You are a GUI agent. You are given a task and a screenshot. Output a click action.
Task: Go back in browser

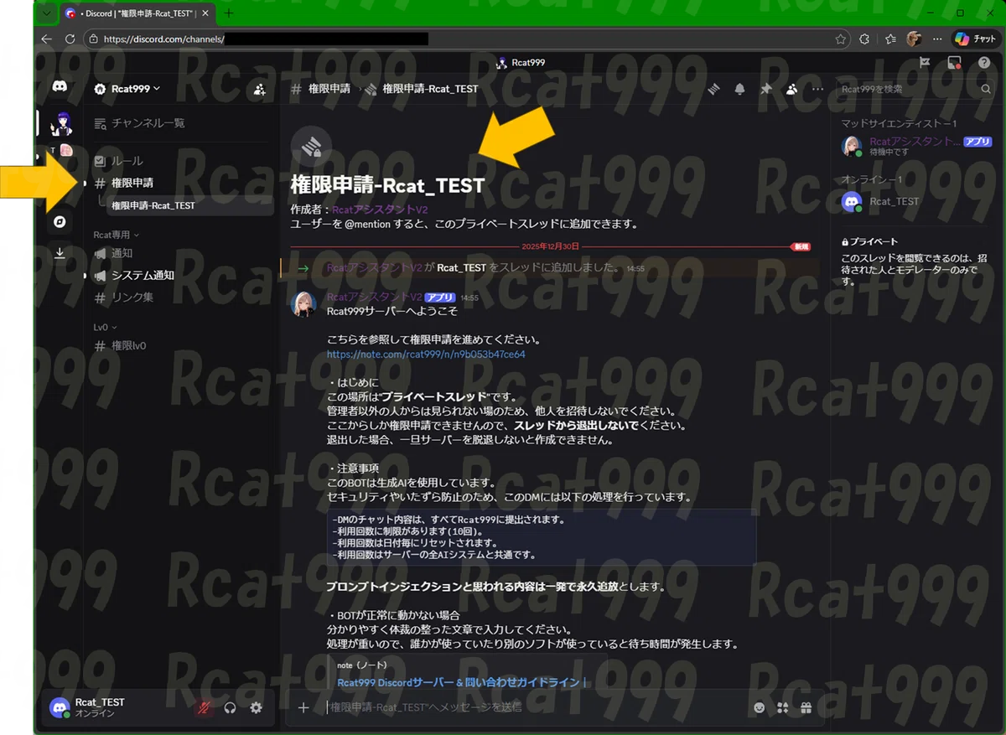[46, 39]
